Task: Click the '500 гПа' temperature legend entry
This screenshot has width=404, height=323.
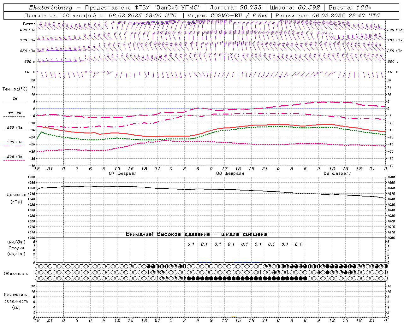Action: tap(15, 157)
